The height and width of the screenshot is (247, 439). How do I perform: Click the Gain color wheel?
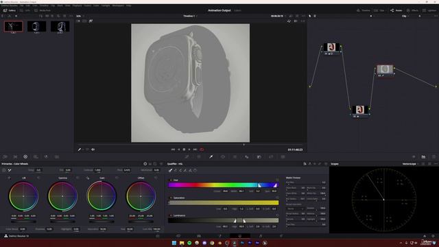(102, 196)
